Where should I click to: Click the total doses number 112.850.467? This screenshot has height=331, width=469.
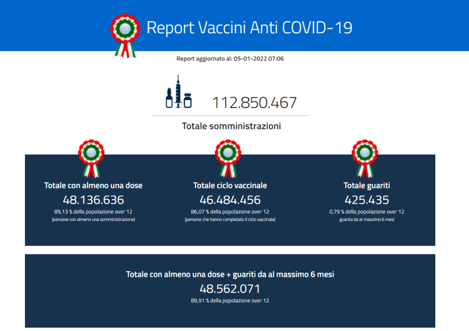[254, 103]
